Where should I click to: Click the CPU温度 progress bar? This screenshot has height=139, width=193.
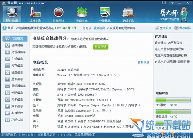point(173,100)
